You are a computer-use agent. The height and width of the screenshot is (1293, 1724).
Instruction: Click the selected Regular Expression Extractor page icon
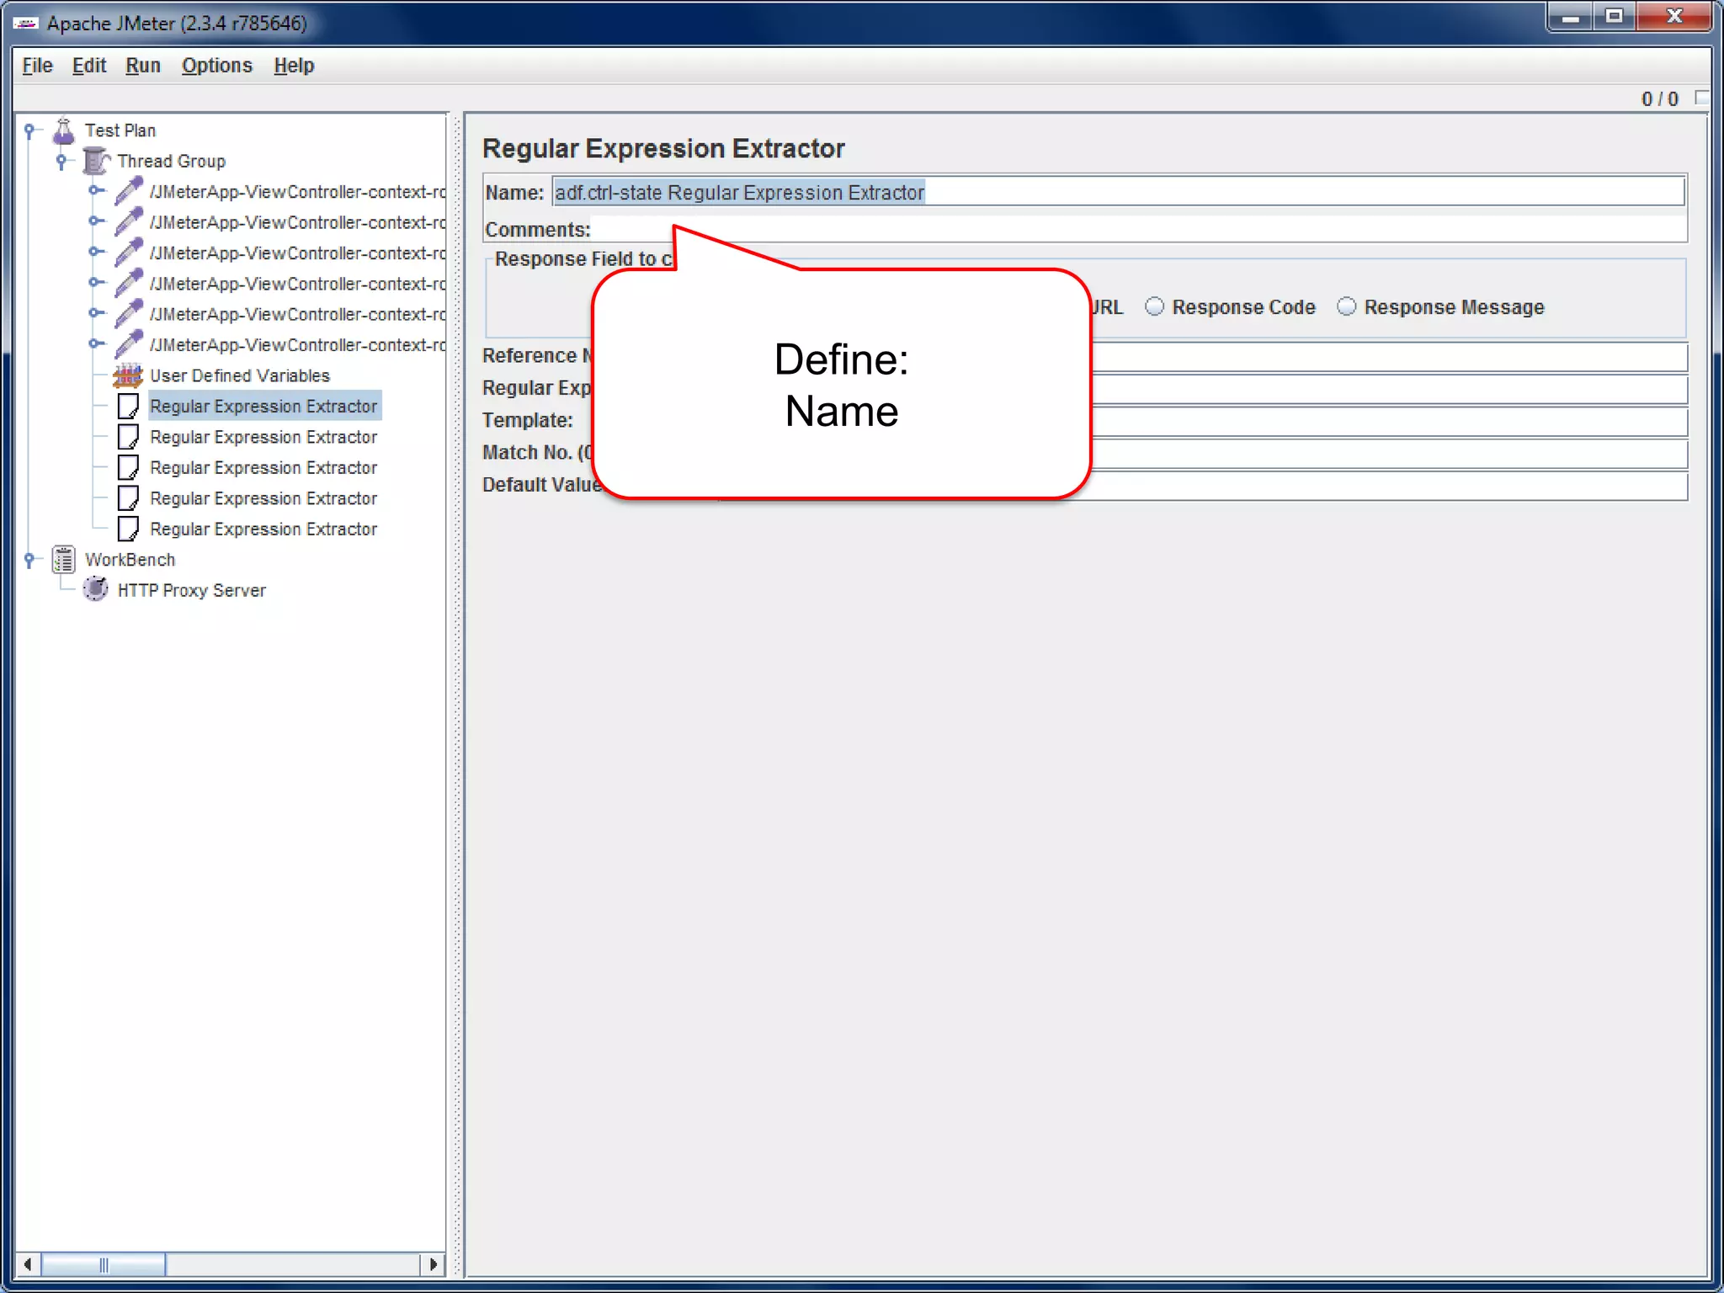click(x=128, y=407)
